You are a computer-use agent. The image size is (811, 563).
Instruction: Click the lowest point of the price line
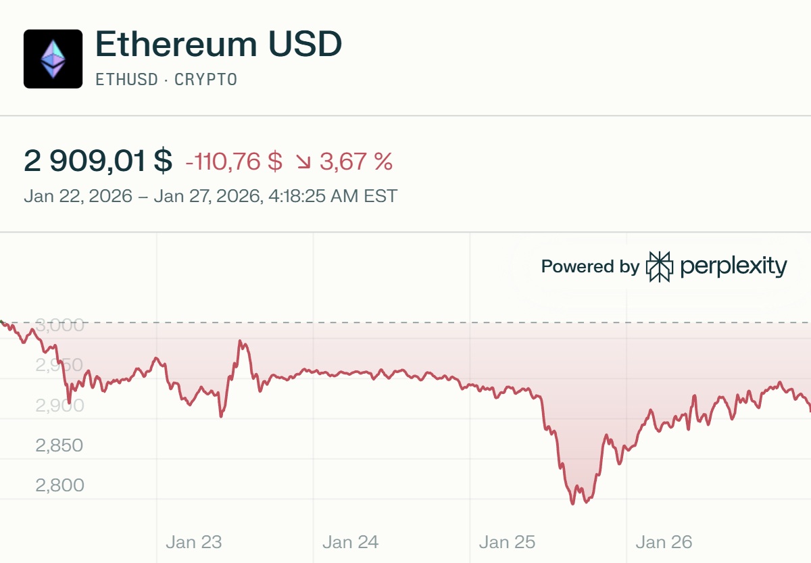pyautogui.click(x=573, y=504)
